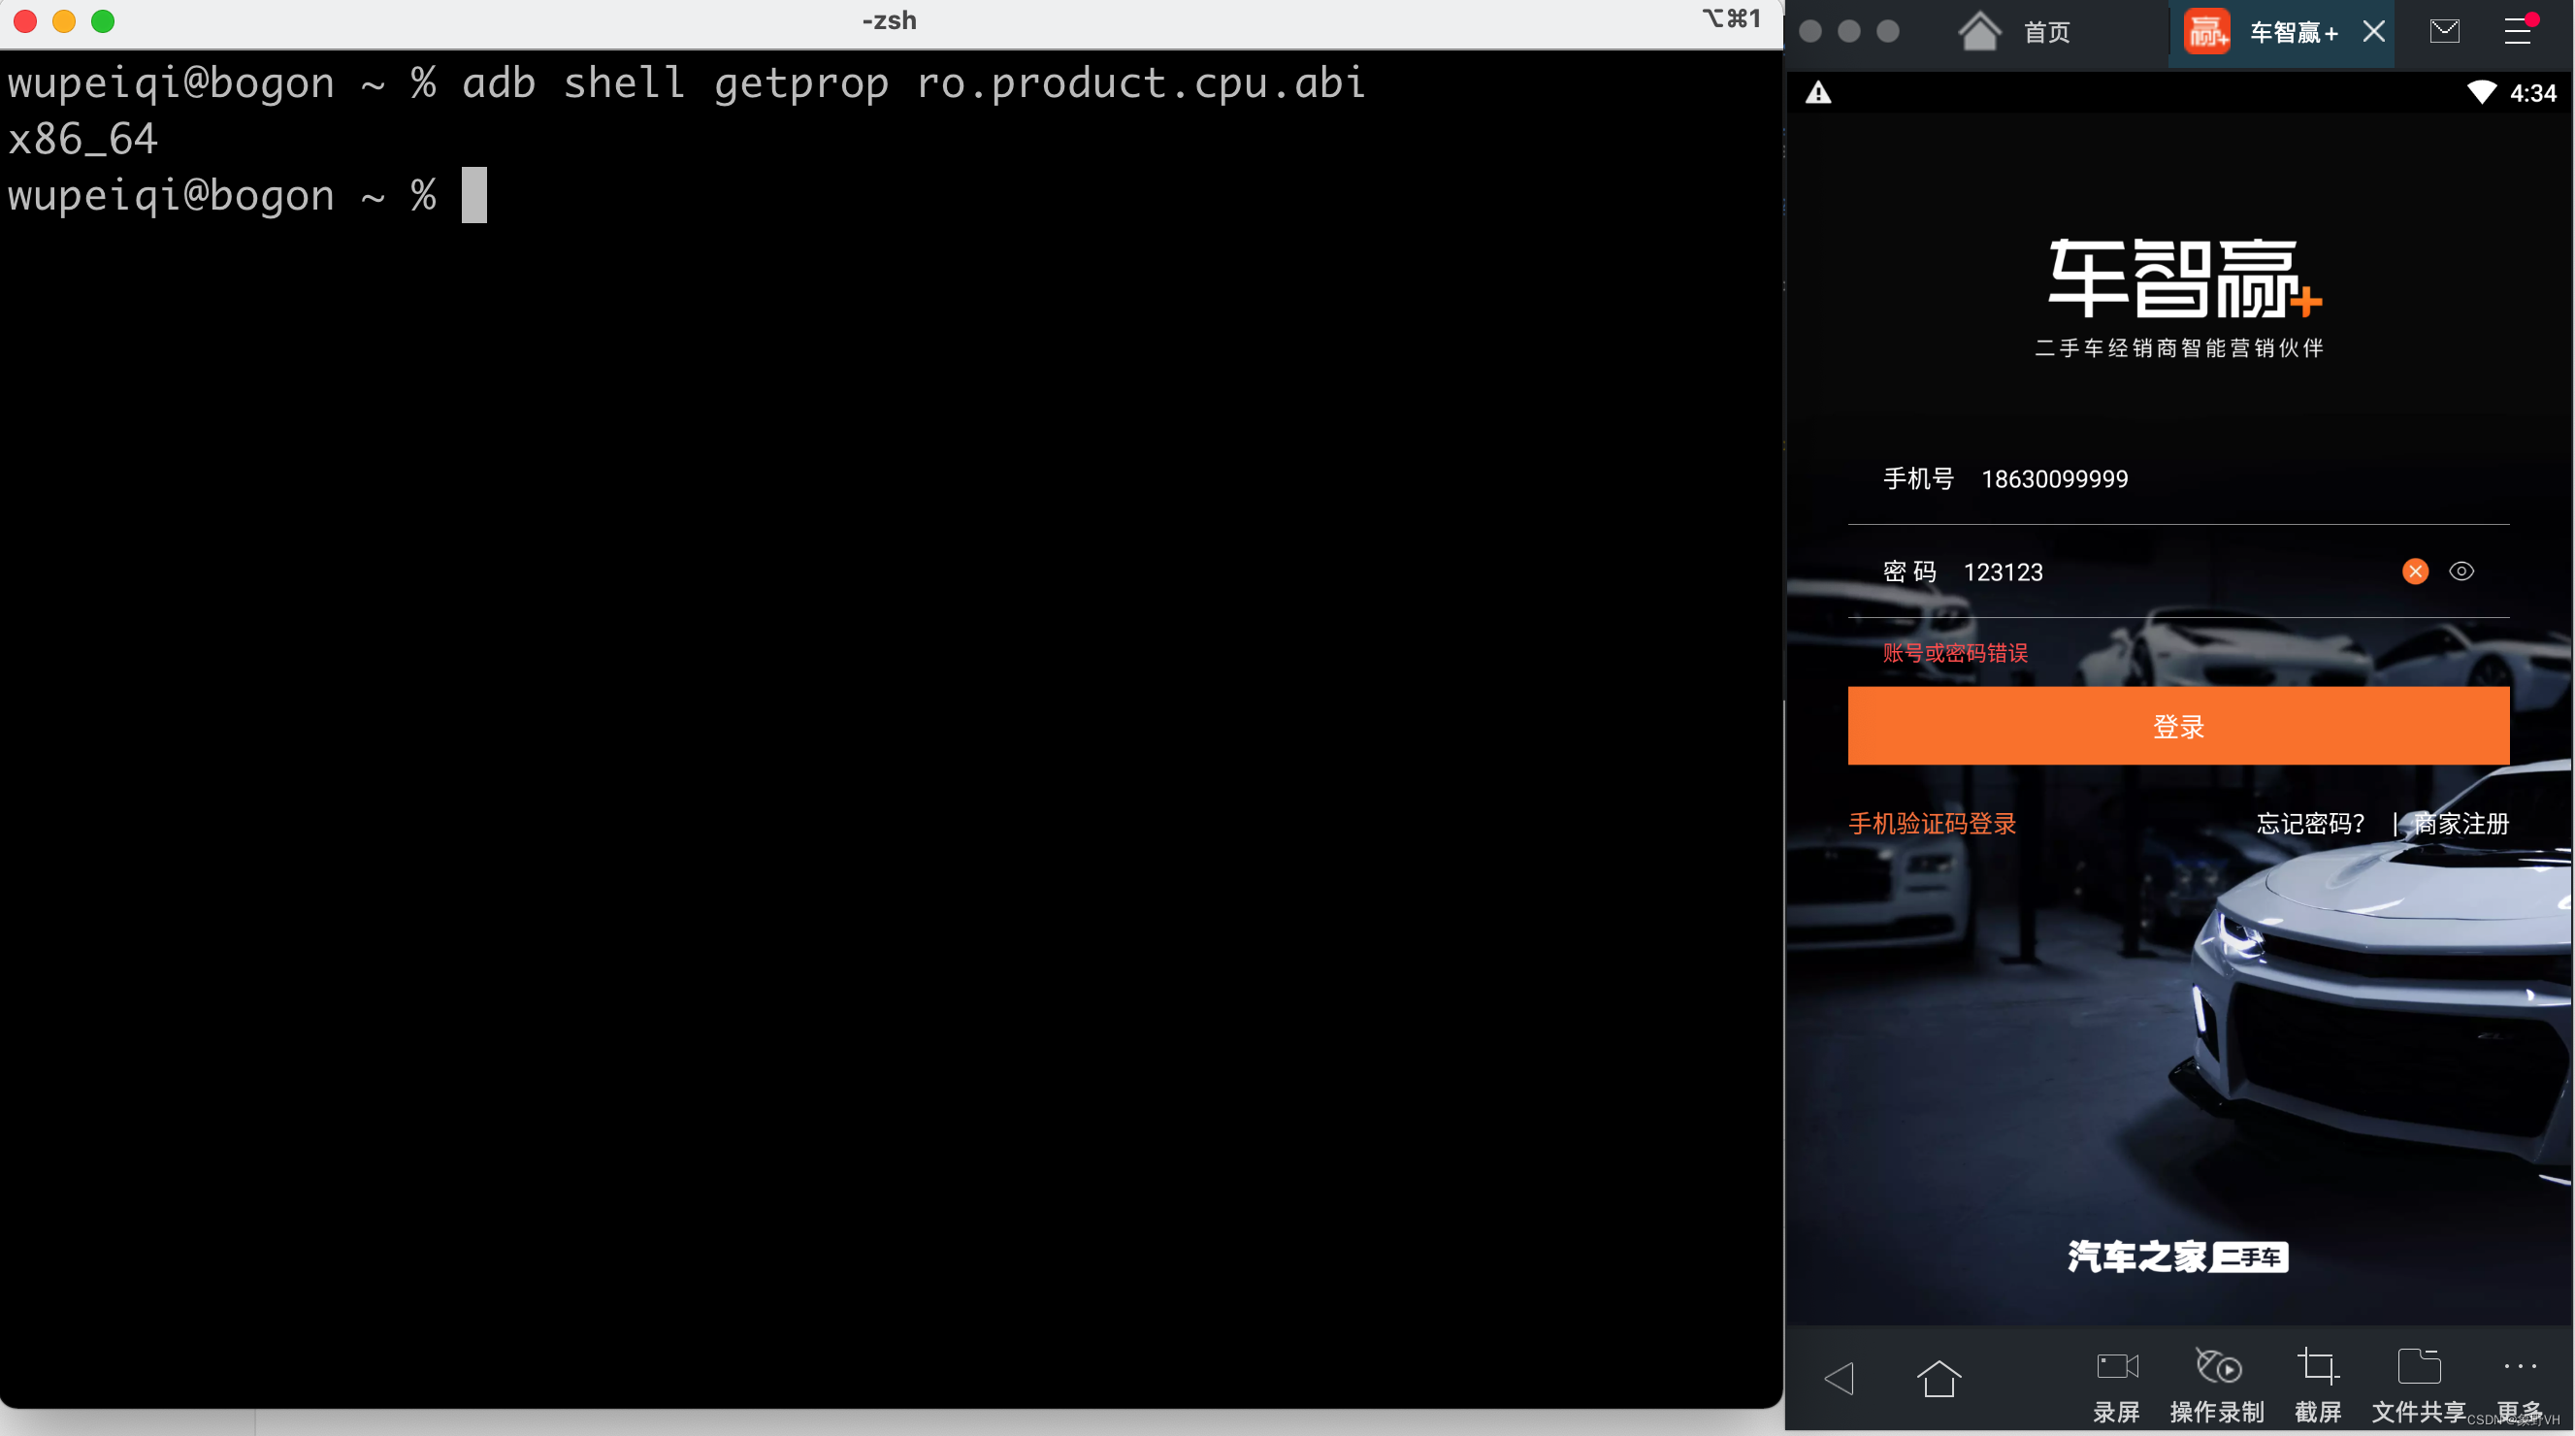Close the 车智赢+ tab with the X
The height and width of the screenshot is (1436, 2575).
2374,32
